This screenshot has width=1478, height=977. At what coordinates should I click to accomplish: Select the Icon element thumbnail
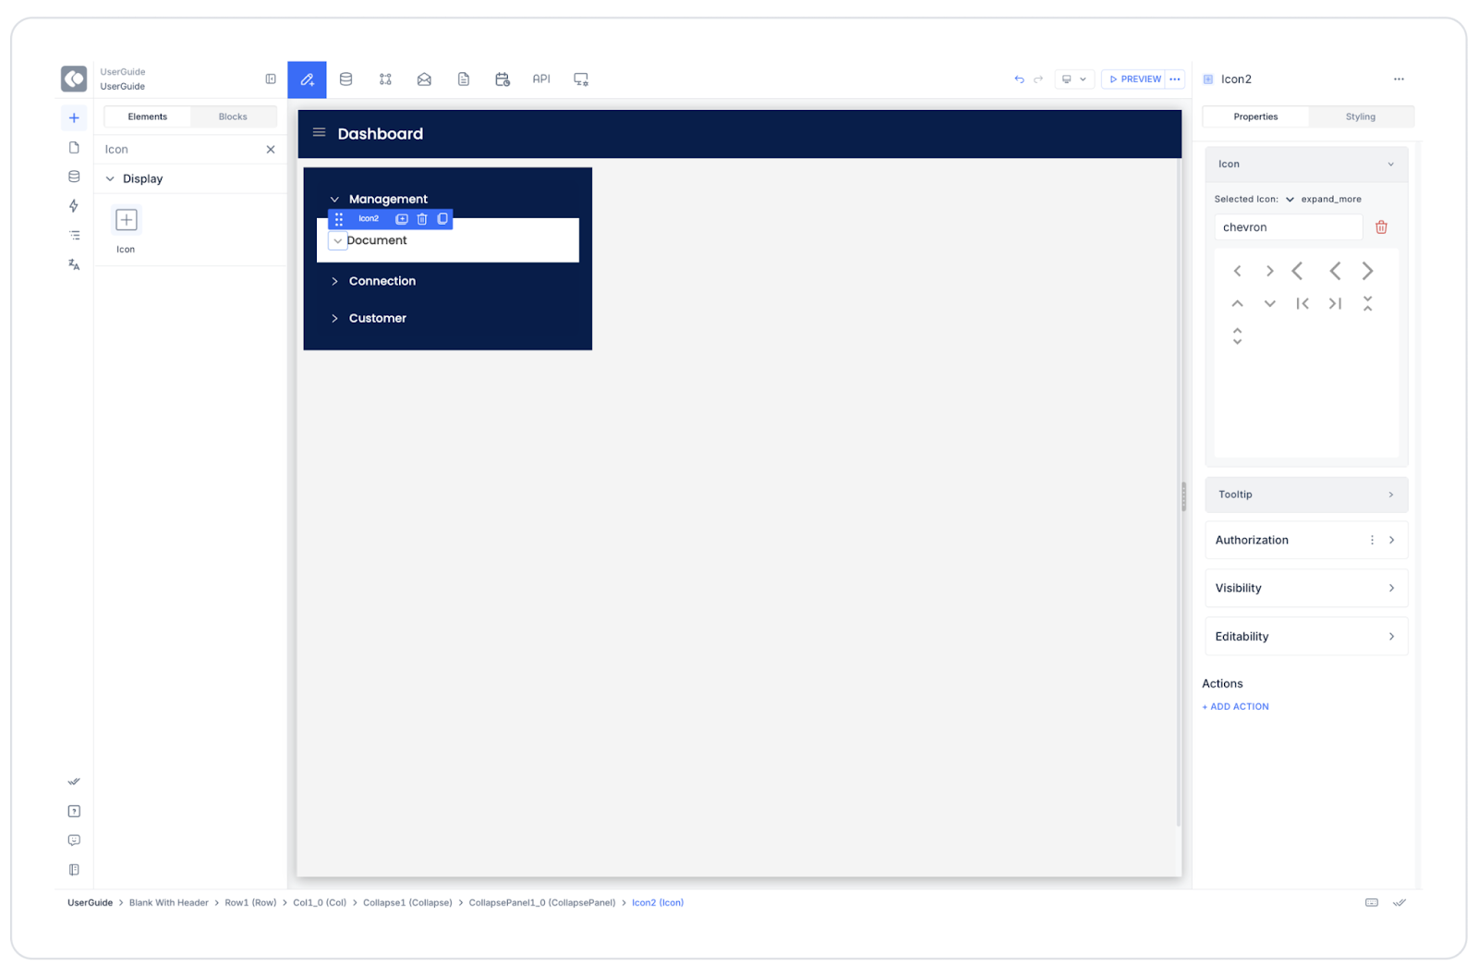tap(127, 220)
